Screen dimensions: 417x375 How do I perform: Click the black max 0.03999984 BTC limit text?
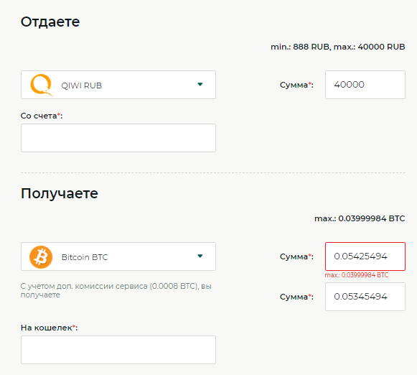[x=360, y=218]
